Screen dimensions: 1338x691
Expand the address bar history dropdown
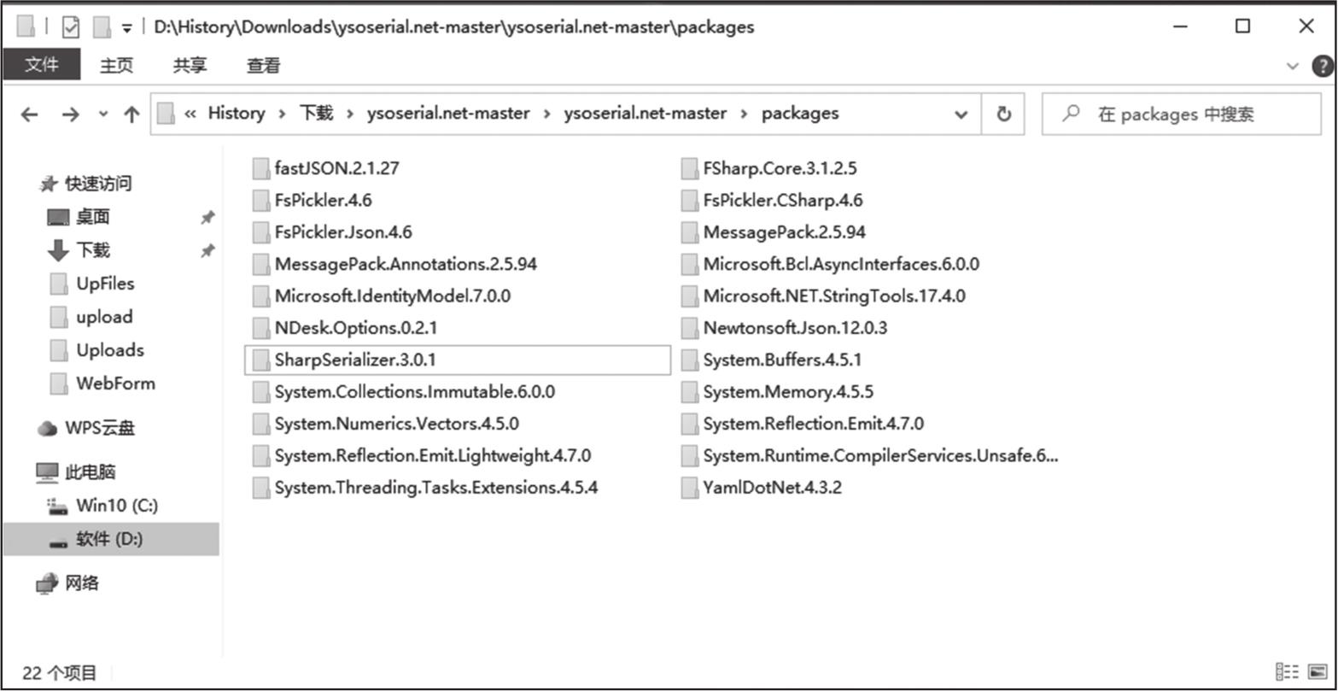(x=961, y=114)
